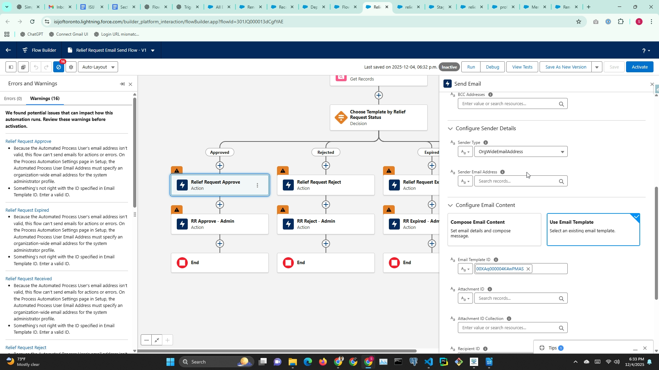Screen dimensions: 659x370
Task: Open flow settings gear icon
Action: click(x=71, y=67)
